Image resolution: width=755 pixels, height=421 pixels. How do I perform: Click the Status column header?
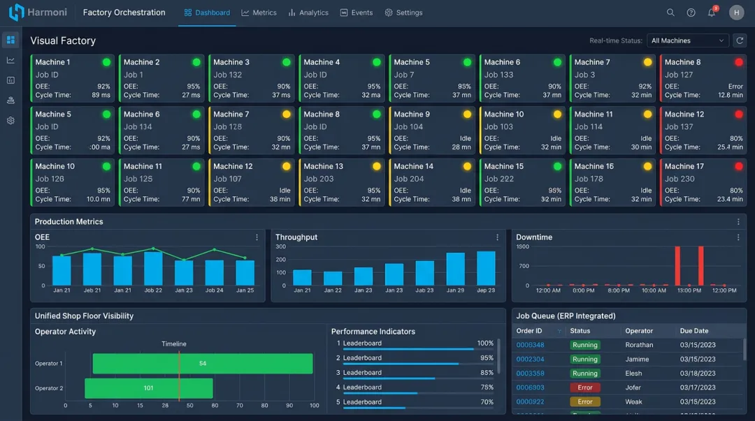tap(580, 331)
